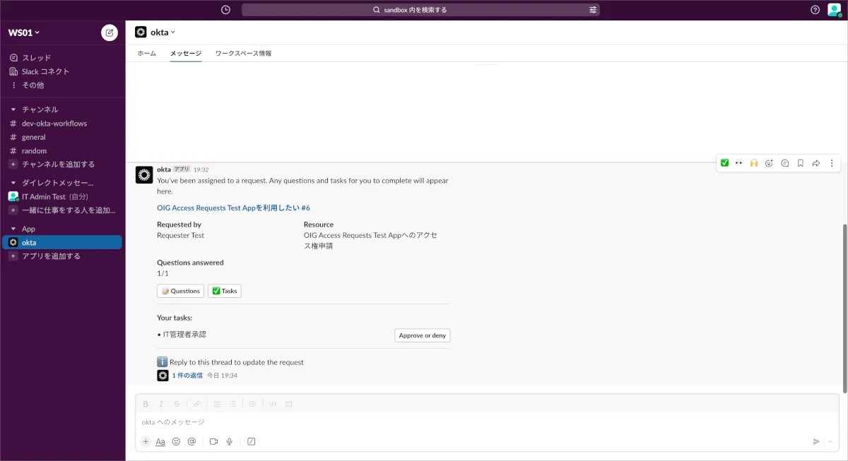This screenshot has width=848, height=461.
Task: Click 19:32 message timestamp
Action: [x=201, y=169]
